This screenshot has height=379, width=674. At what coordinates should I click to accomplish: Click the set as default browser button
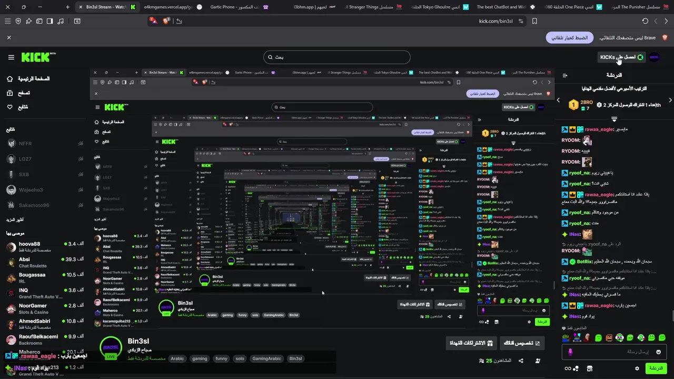click(x=570, y=38)
